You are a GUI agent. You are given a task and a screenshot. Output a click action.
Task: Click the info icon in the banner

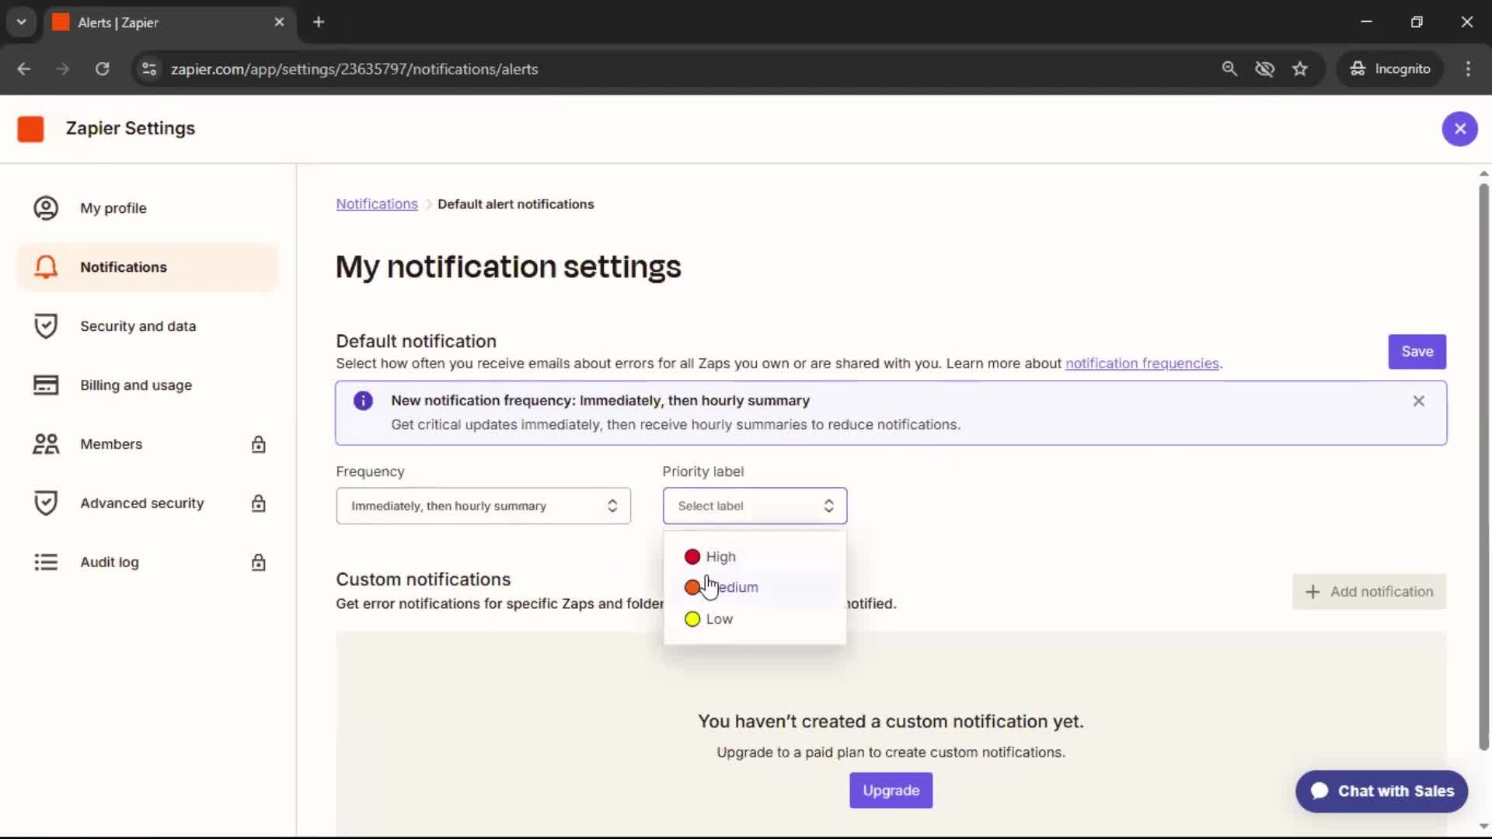tap(363, 401)
